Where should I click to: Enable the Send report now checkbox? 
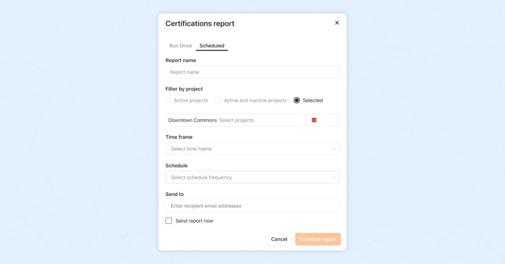click(169, 221)
